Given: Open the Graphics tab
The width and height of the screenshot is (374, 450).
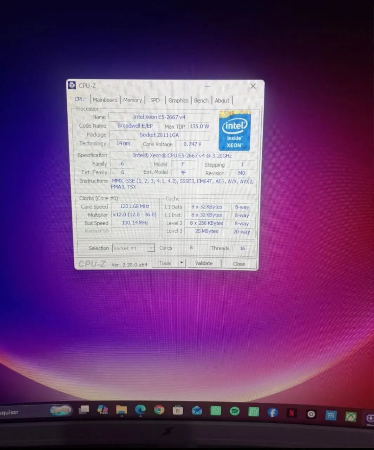Looking at the screenshot, I should coord(178,101).
